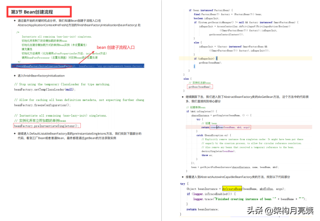Click the line "destroySingleton(beanName);"

(218, 151)
